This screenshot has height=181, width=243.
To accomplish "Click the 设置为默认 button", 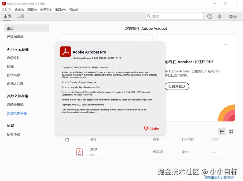I will 177,86.
